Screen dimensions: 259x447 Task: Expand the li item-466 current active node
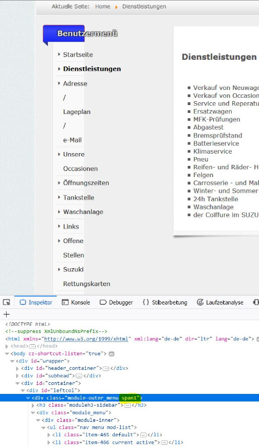tap(49, 443)
